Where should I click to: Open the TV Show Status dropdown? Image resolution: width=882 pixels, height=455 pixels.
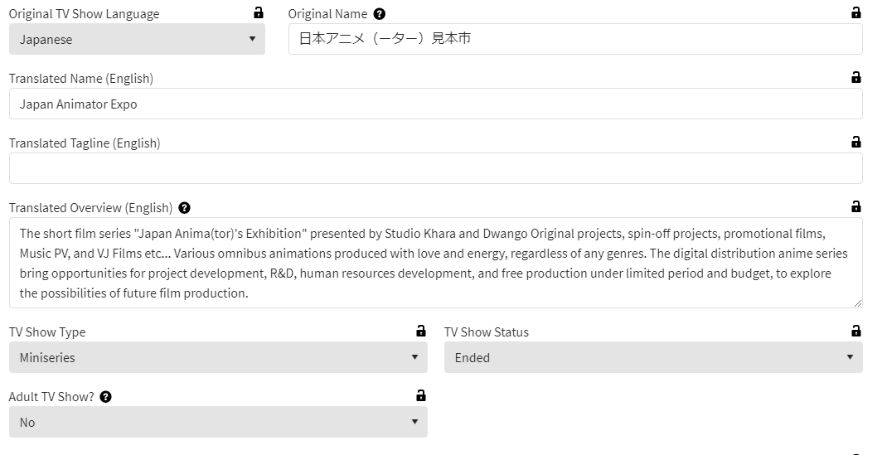653,357
